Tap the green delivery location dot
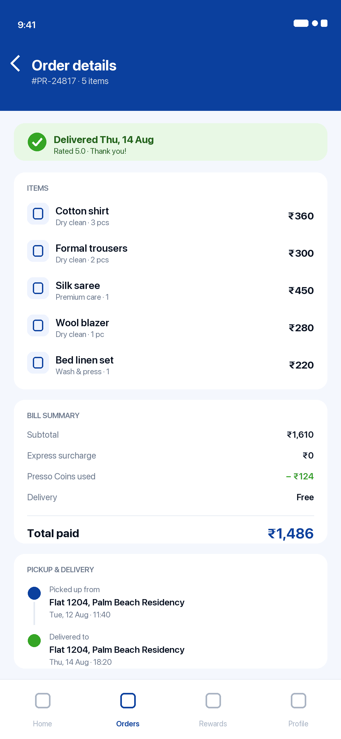Image resolution: width=341 pixels, height=739 pixels. (34, 640)
